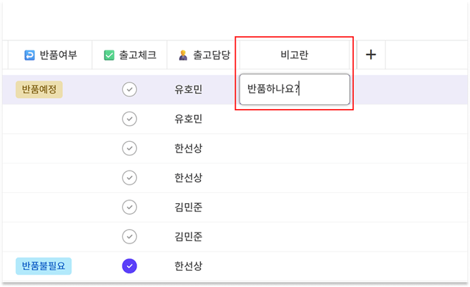
Task: Toggle the check circle in the second 김민준 row
Action: click(x=130, y=237)
